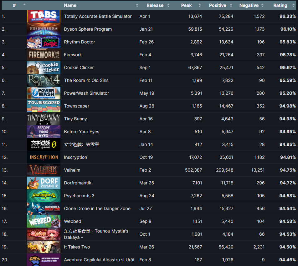Sort the table by Name column arrows
Viewport: 298px width, 266px height.
137,5
